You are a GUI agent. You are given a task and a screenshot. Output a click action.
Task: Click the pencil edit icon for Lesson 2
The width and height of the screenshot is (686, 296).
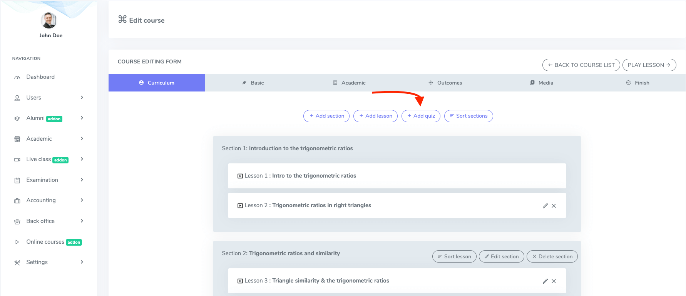545,206
